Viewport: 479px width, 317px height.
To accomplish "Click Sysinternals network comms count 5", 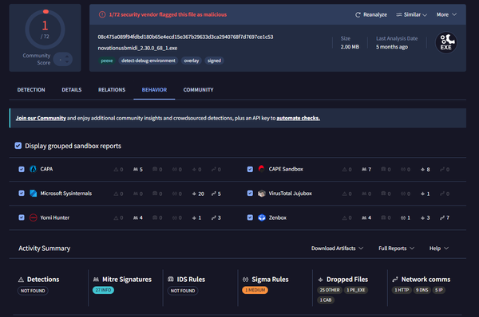I will (x=216, y=194).
